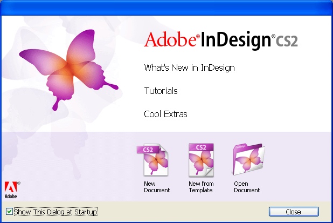
Task: Click the large purple butterfly graphic
Action: coord(68,70)
